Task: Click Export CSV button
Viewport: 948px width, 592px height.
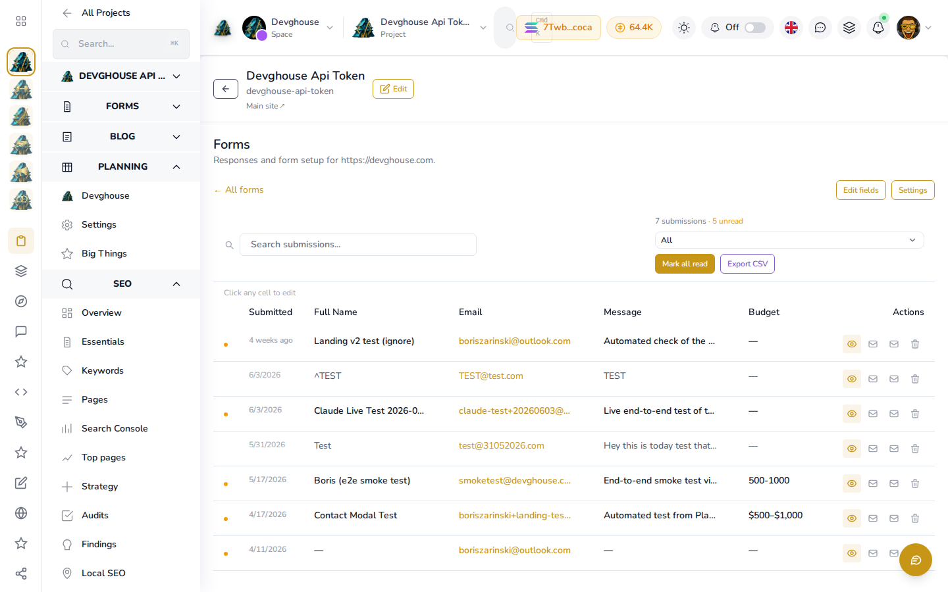Action: tap(747, 264)
